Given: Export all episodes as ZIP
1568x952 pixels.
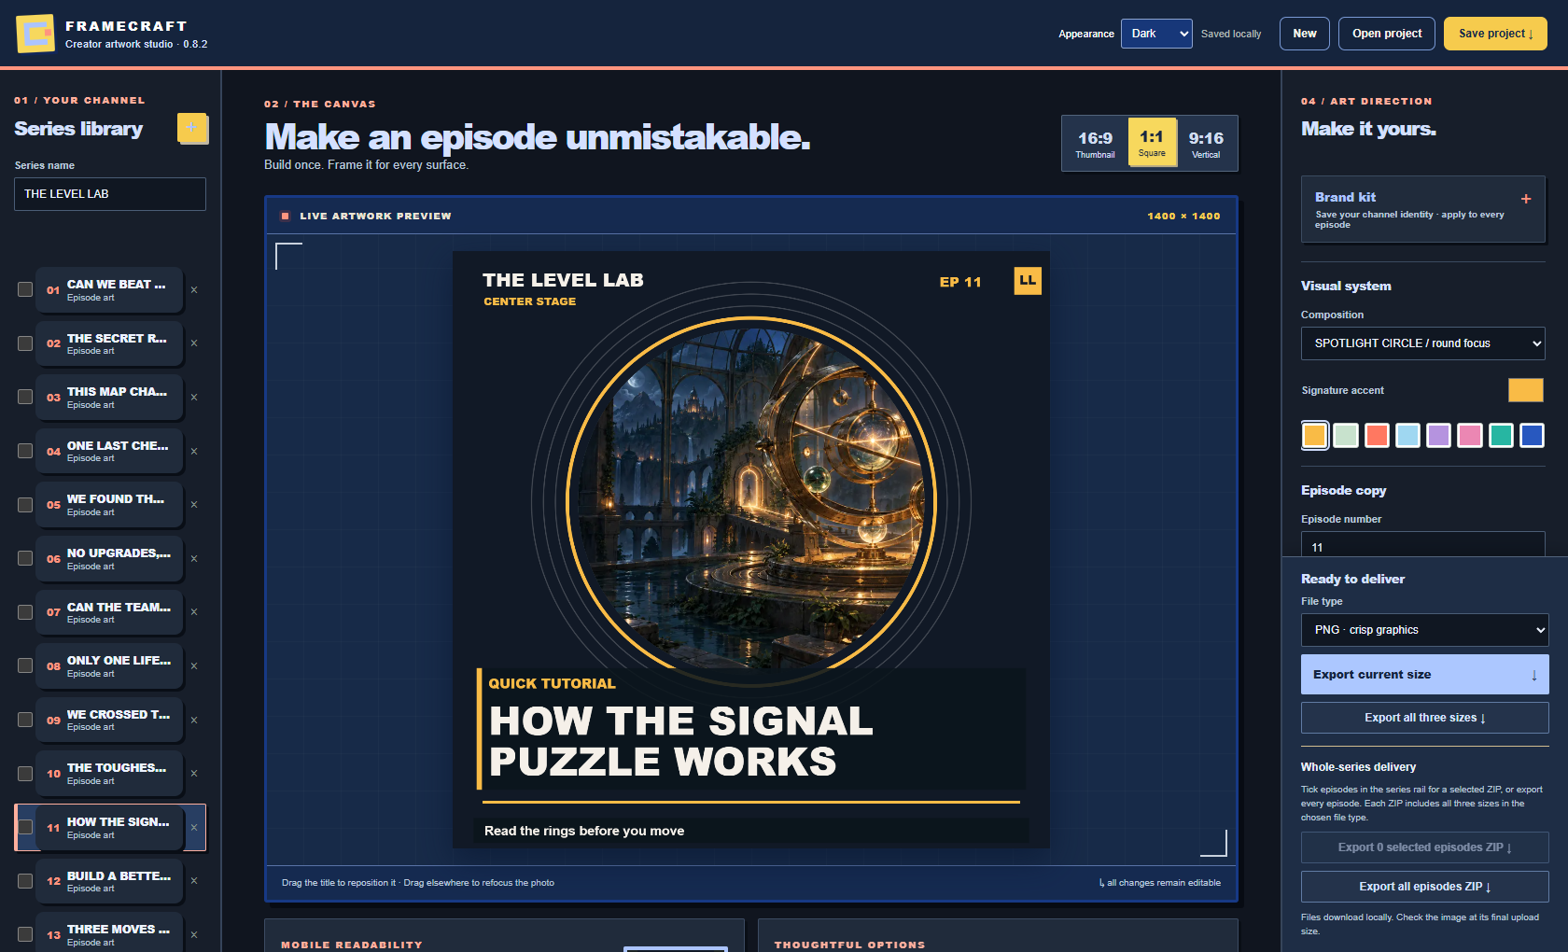Looking at the screenshot, I should coord(1425,887).
